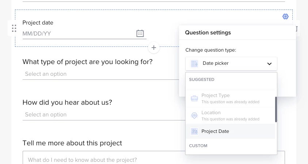
Task: Click the question type list scrollbar
Action: [276, 109]
